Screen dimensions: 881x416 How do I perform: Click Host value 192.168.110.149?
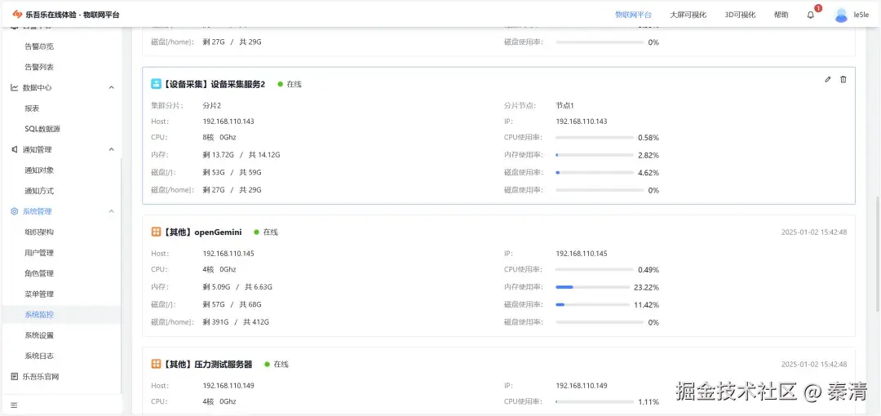[x=228, y=386]
